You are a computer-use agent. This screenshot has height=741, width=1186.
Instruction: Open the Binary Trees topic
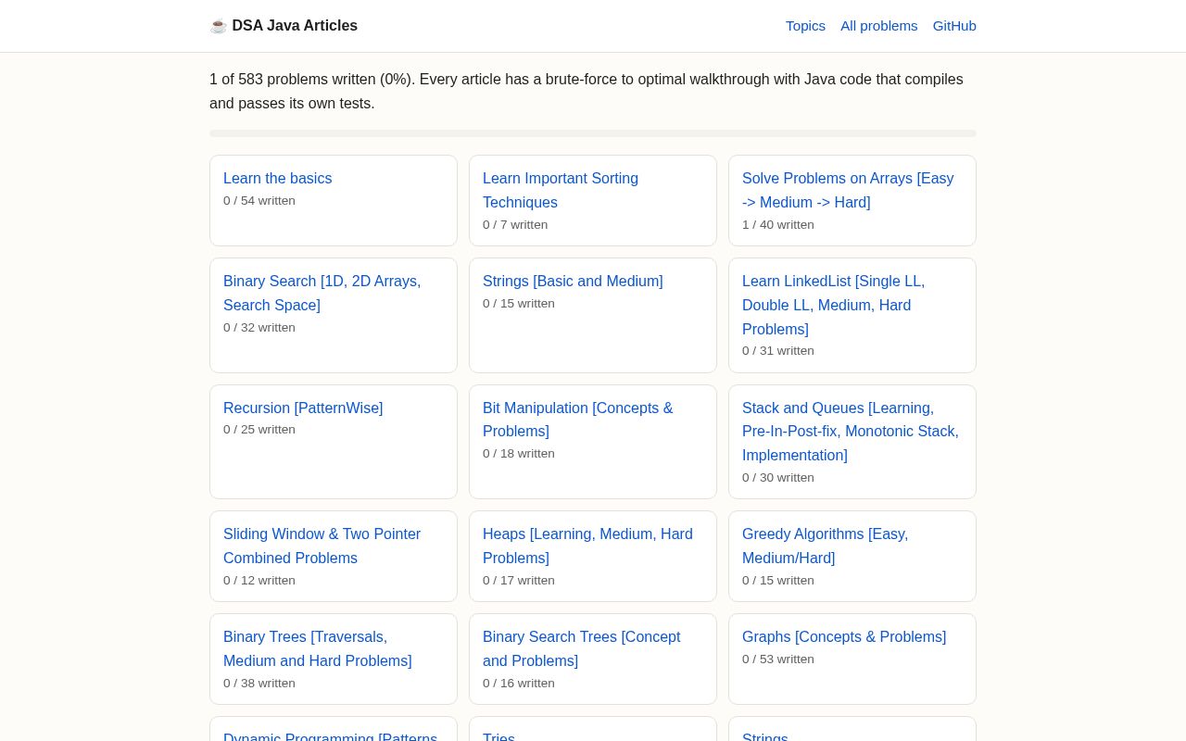318,649
